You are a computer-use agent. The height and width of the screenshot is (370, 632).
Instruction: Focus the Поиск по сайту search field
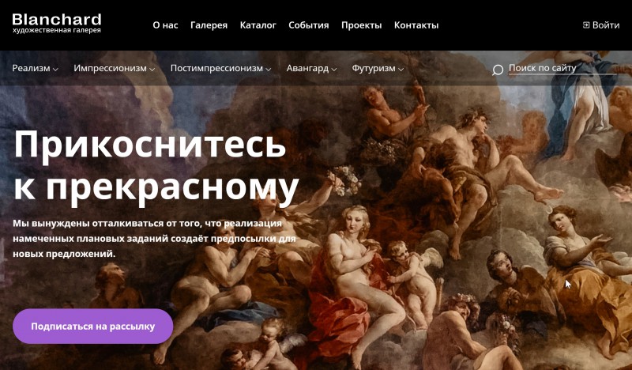pos(562,68)
